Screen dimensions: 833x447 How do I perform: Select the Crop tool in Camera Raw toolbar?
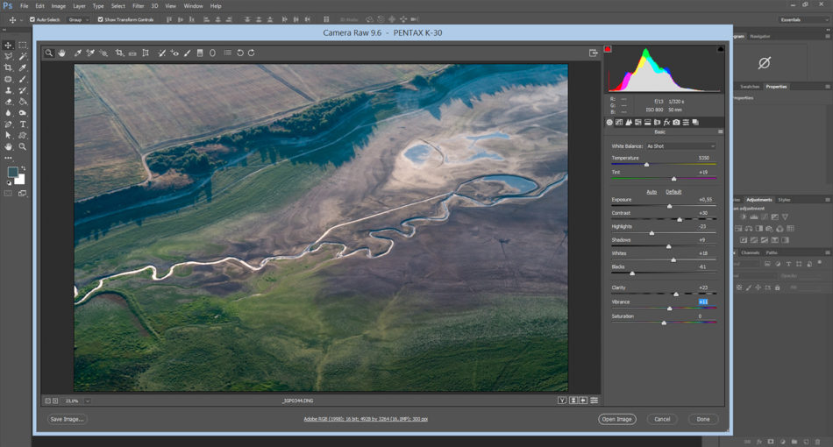119,53
